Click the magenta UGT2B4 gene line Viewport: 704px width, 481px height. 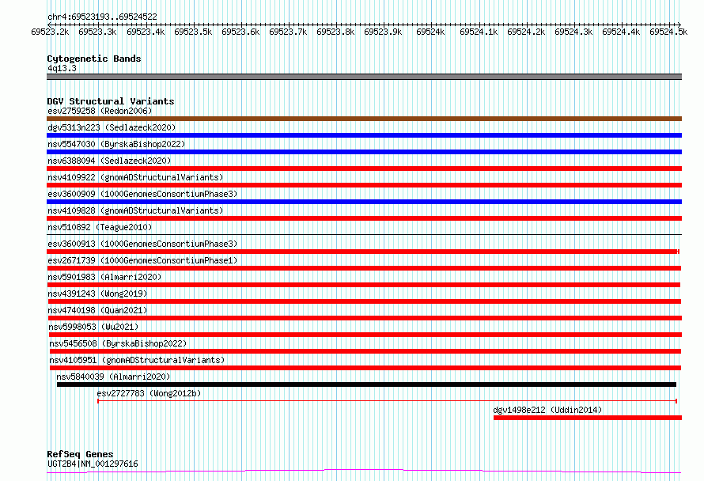coord(364,472)
